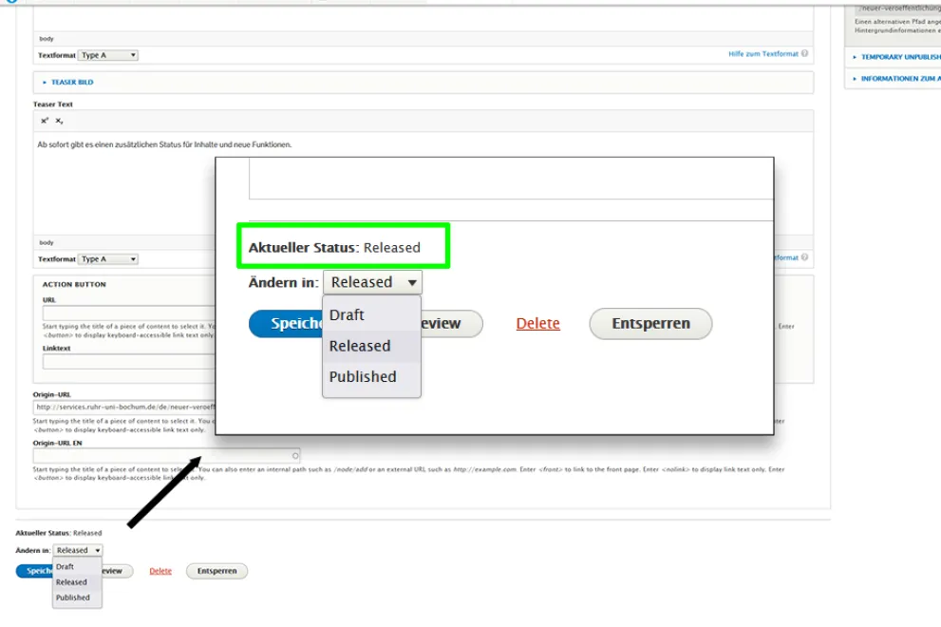
Task: Click the autocomplete spinner icon in Origin-URL EN
Action: click(294, 455)
